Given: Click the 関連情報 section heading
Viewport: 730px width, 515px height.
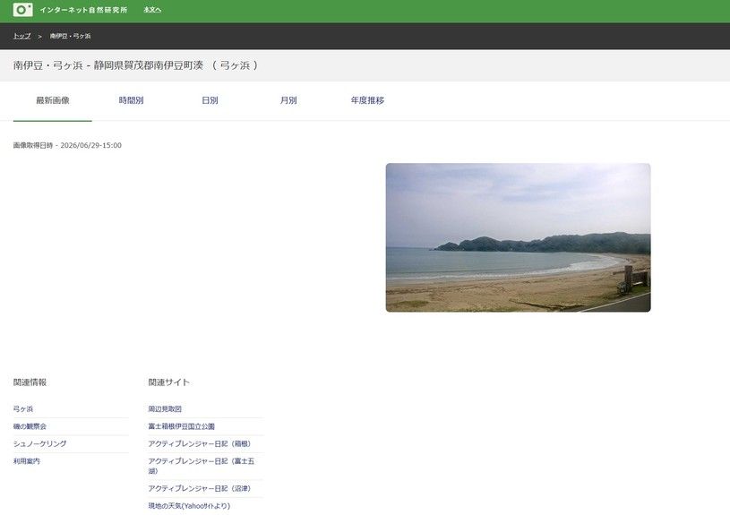Looking at the screenshot, I should 30,382.
